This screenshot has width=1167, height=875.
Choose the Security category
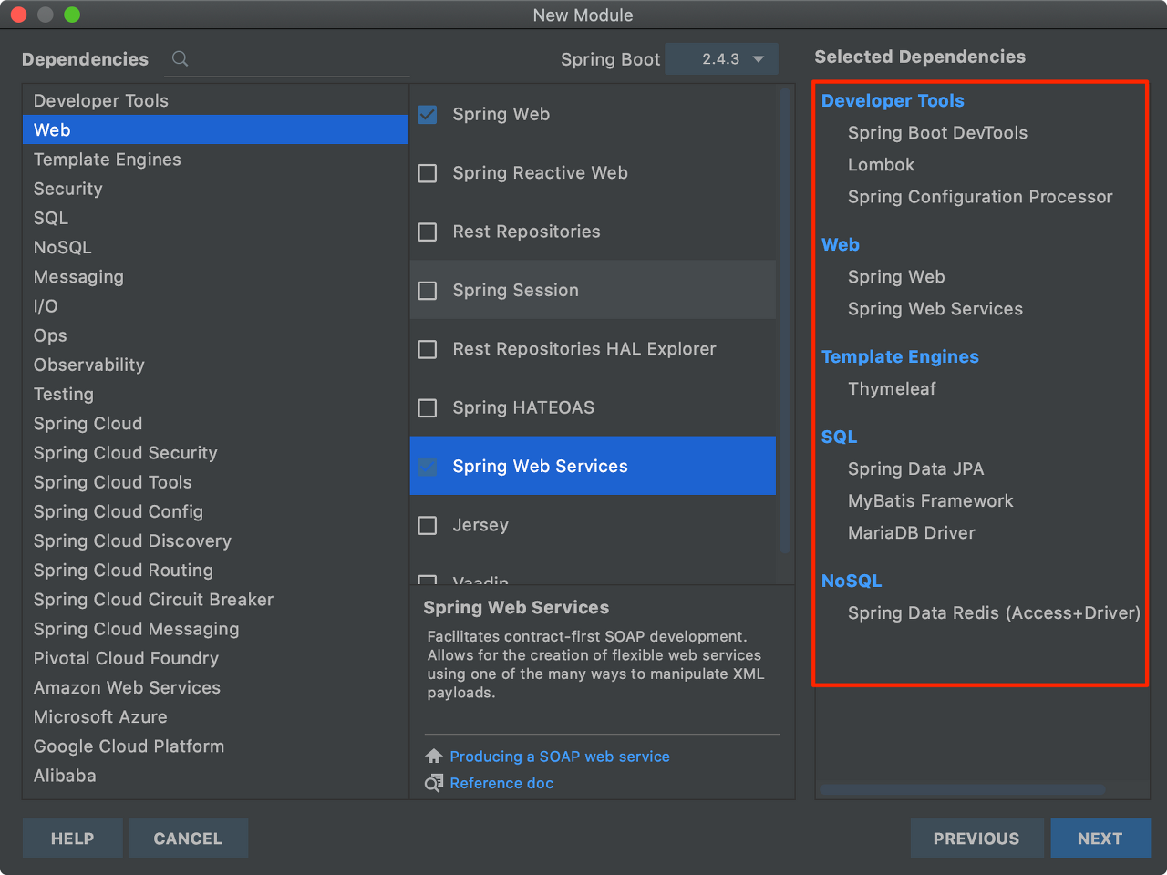[x=215, y=189]
